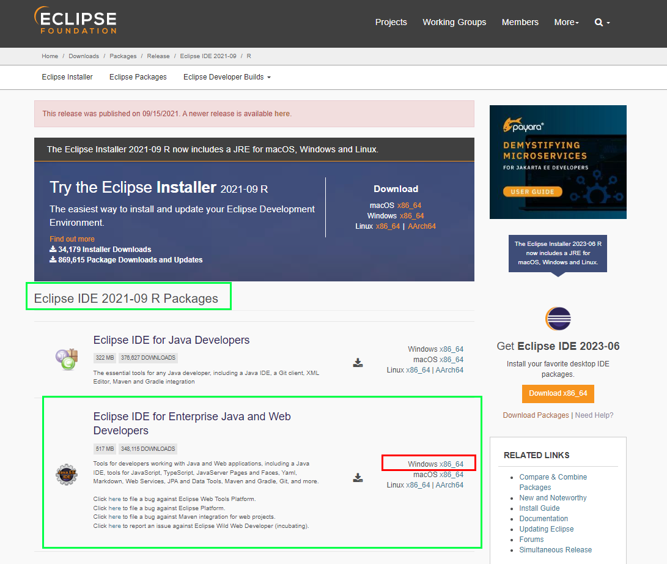Image resolution: width=667 pixels, height=564 pixels.
Task: Enterprise Java Linux AArch64 download link
Action: 449,485
